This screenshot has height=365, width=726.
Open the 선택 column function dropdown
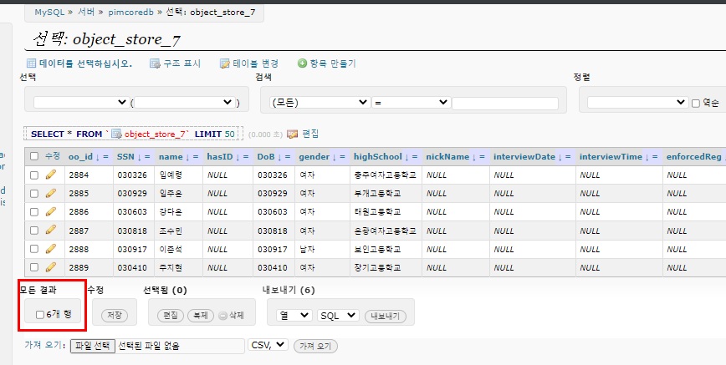[81, 102]
